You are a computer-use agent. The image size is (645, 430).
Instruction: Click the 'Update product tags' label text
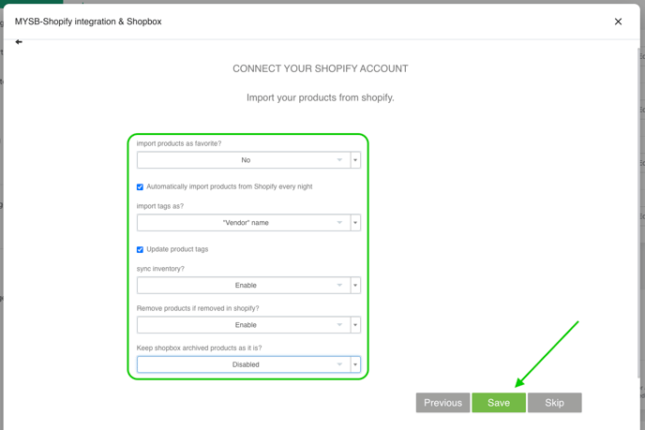[x=177, y=250]
